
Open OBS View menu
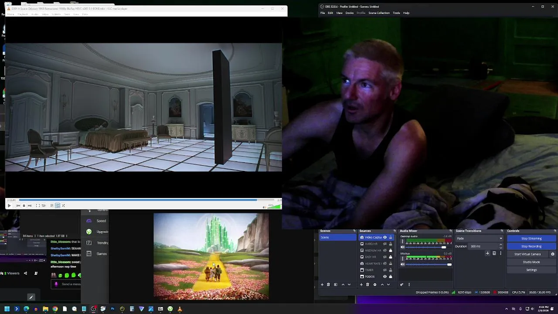[339, 13]
